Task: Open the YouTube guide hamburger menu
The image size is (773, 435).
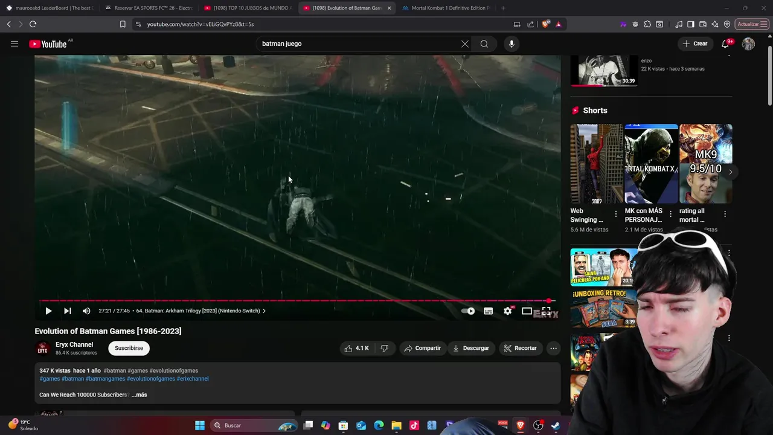Action: tap(14, 43)
